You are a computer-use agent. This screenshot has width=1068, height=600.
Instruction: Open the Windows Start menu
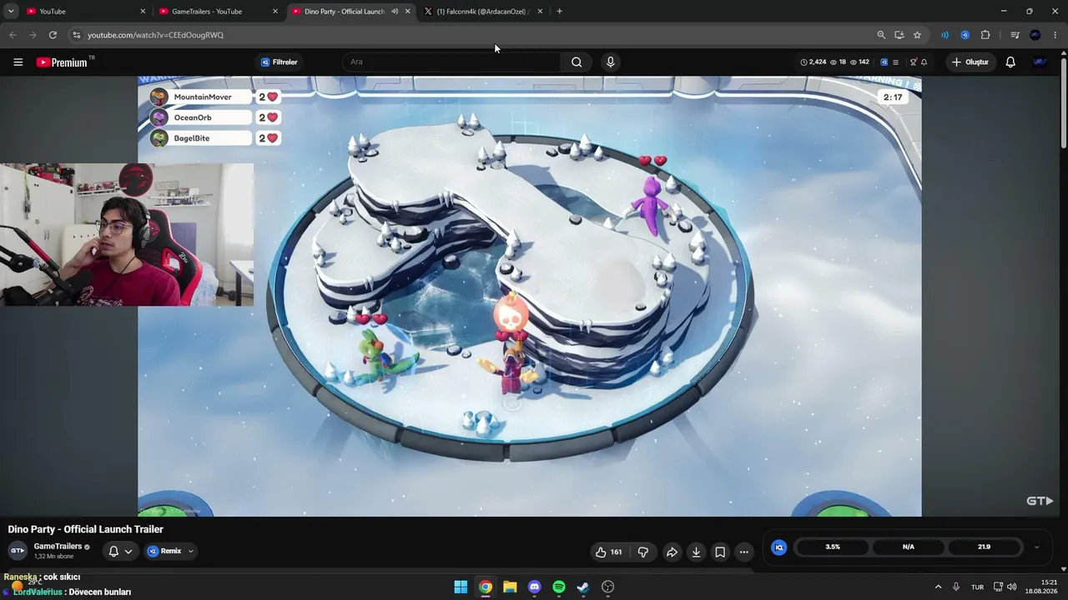pos(461,587)
